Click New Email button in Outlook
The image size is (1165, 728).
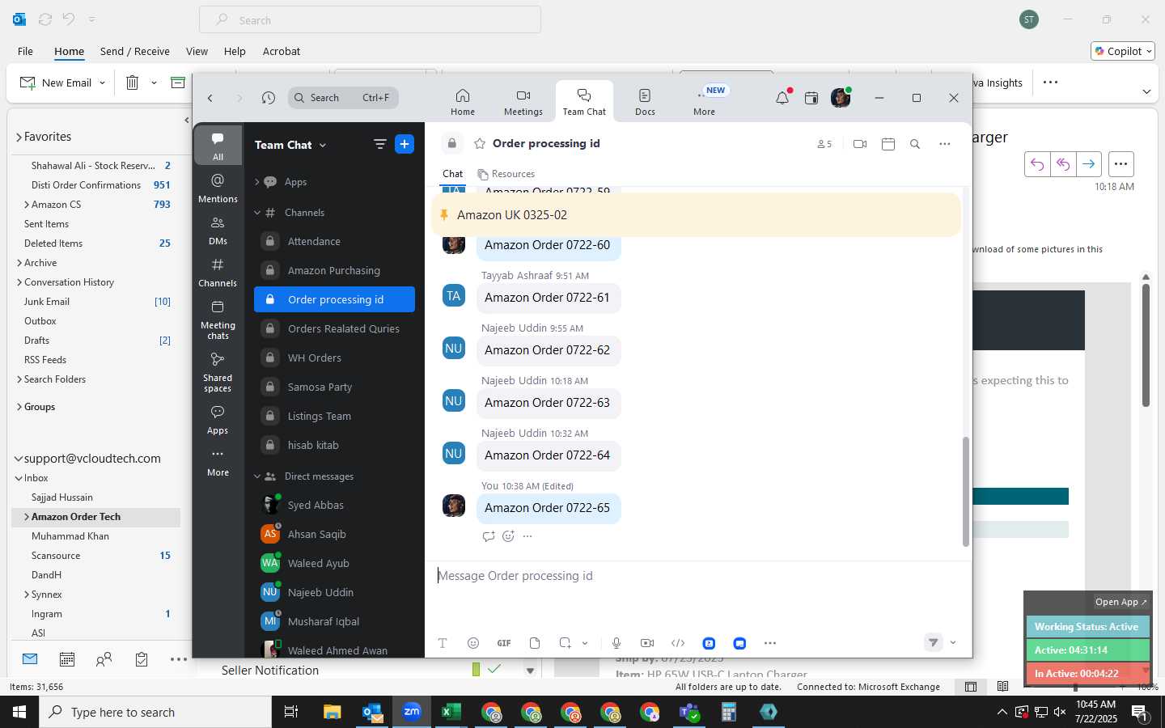pyautogui.click(x=55, y=83)
